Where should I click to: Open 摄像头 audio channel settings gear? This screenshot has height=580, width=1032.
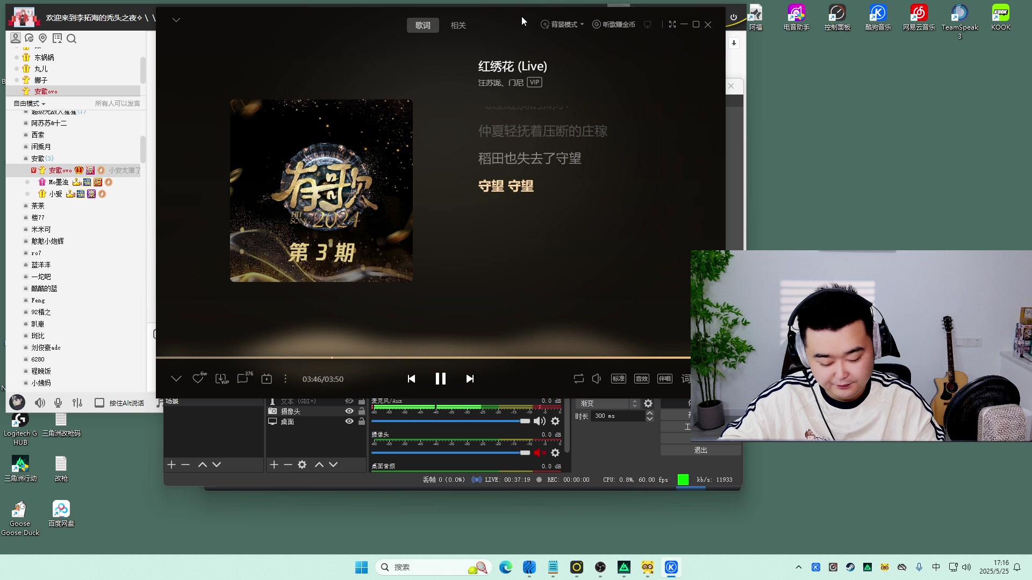point(555,453)
